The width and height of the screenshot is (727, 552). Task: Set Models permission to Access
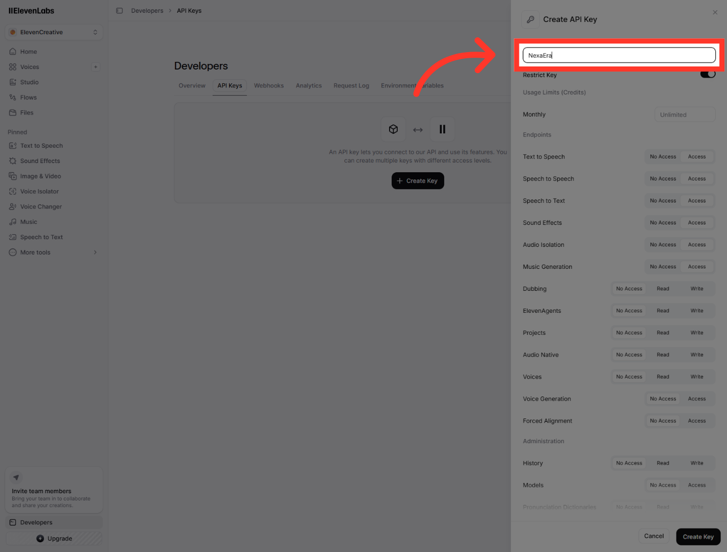pyautogui.click(x=697, y=485)
